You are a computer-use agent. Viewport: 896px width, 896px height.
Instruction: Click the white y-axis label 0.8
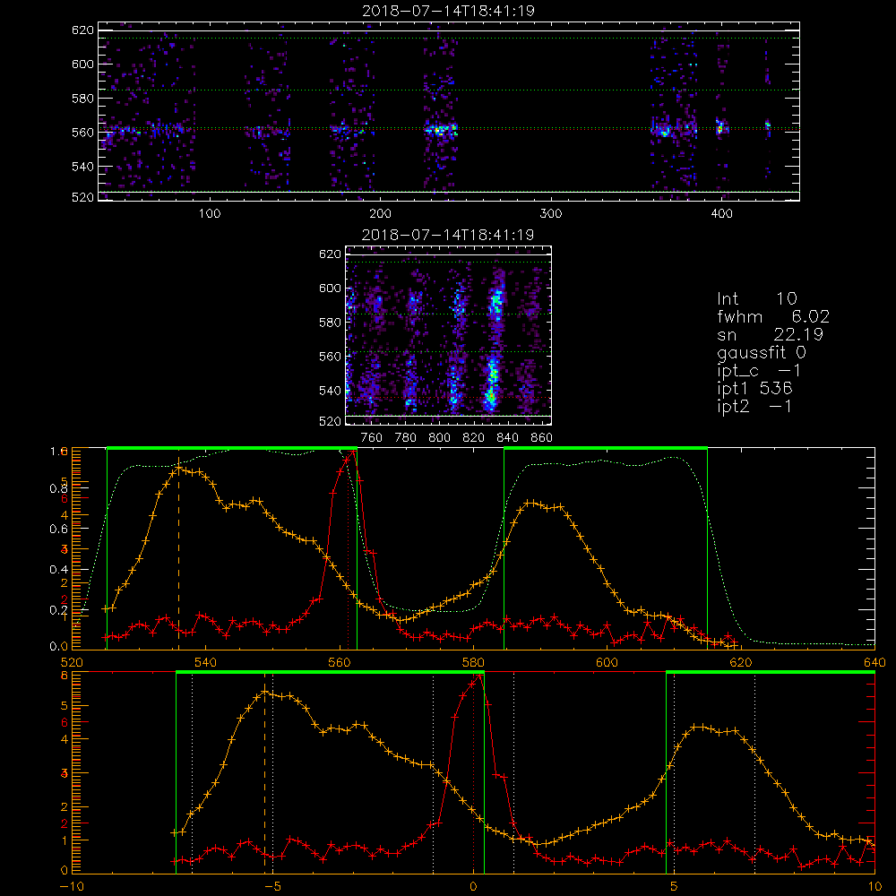pyautogui.click(x=58, y=488)
